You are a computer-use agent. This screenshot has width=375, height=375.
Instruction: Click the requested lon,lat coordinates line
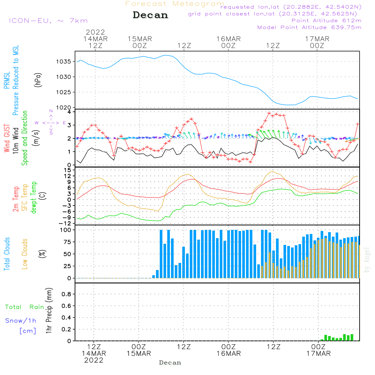(291, 7)
